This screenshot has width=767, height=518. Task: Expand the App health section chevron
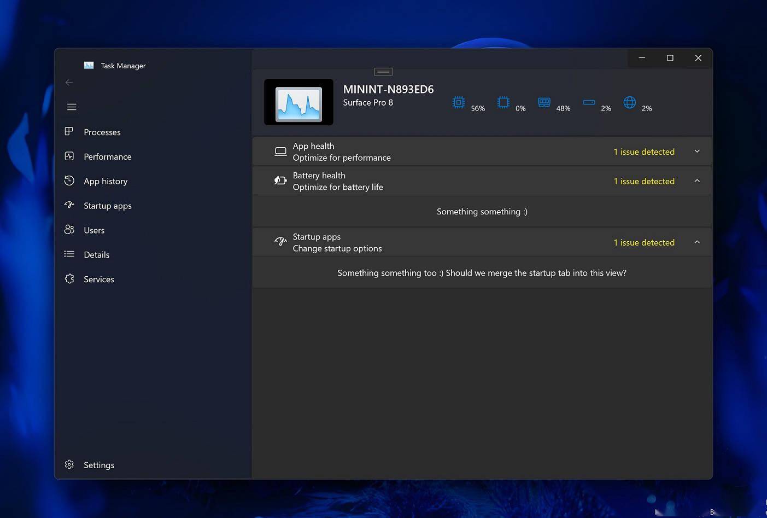pos(697,152)
